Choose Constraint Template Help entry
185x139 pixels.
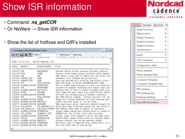click(x=152, y=84)
